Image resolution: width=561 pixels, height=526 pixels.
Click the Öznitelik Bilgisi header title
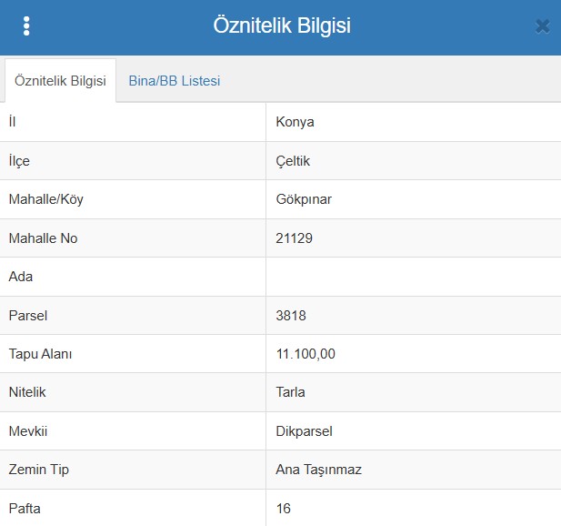282,25
